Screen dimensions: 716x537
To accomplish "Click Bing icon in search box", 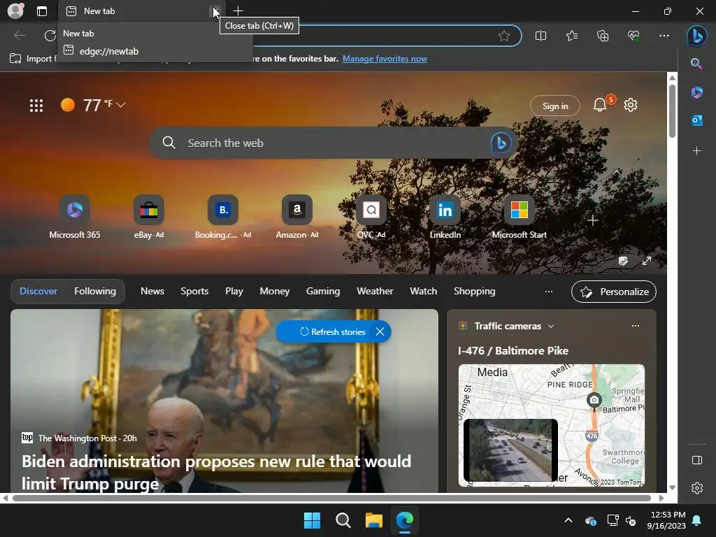I will tap(501, 143).
